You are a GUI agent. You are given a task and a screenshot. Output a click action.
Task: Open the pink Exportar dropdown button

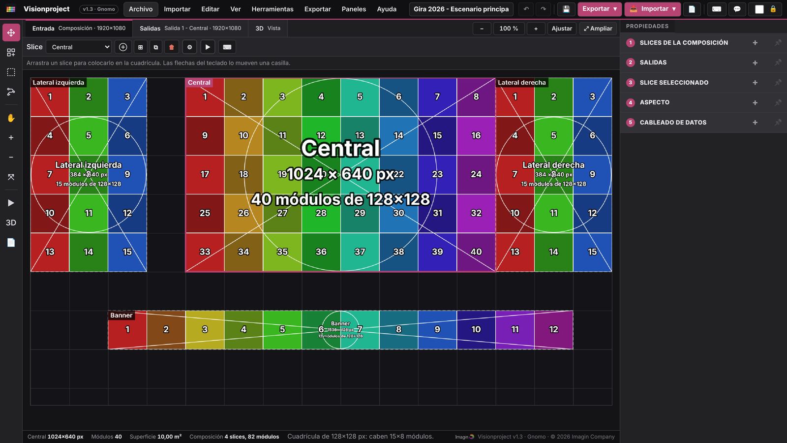(x=600, y=9)
